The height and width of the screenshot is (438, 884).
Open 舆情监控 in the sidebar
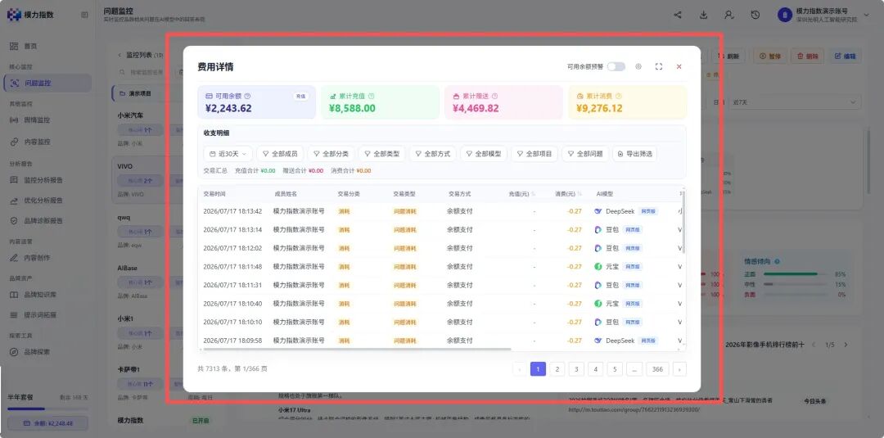tap(30, 120)
